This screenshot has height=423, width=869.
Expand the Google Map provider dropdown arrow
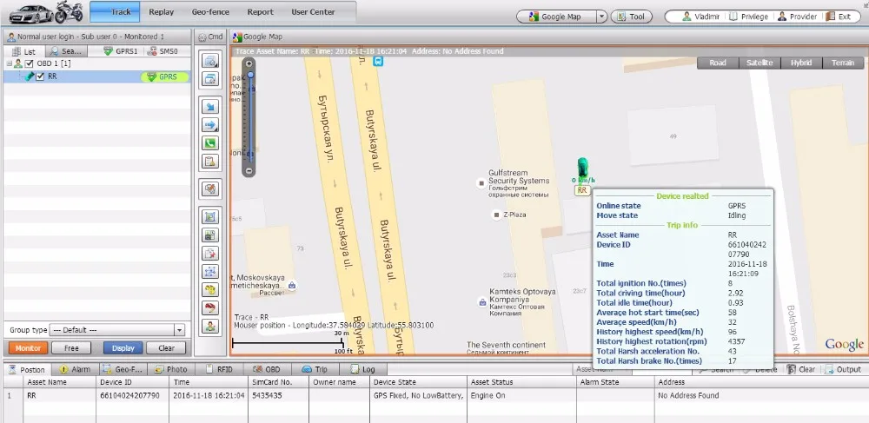[600, 17]
